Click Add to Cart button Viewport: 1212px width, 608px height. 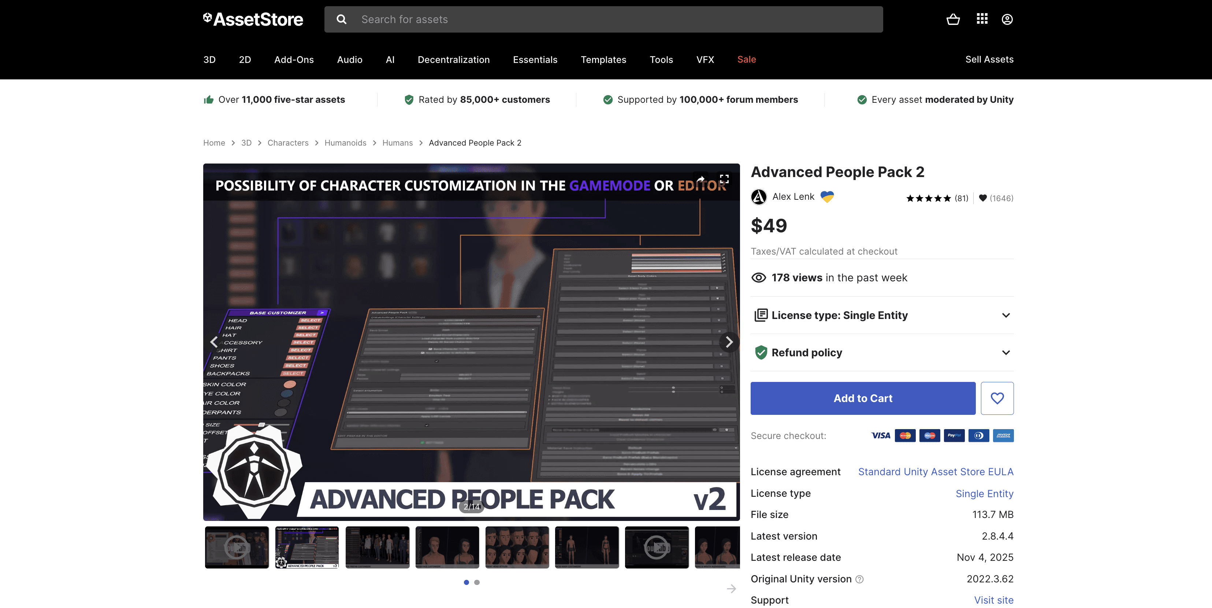coord(863,398)
